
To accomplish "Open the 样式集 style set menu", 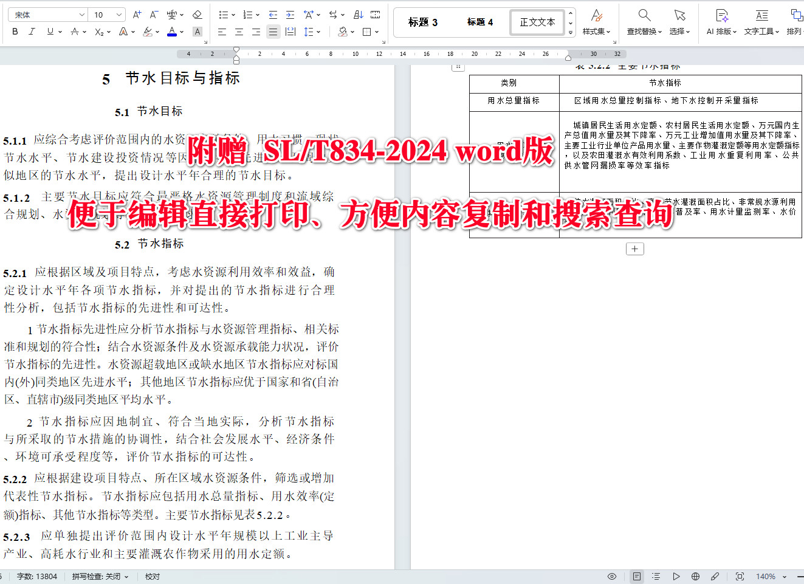I will pyautogui.click(x=596, y=22).
